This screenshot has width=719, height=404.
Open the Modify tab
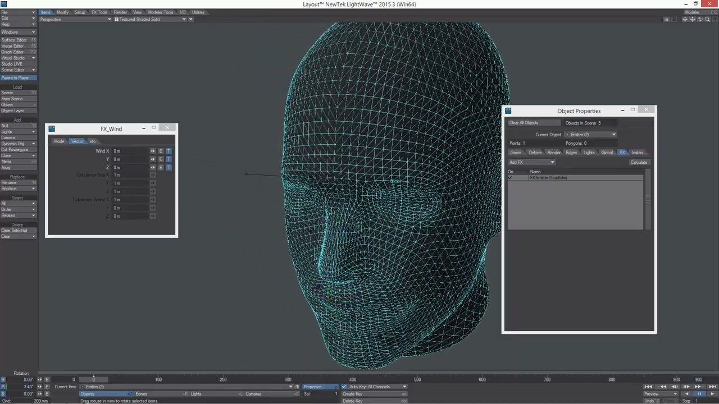tap(62, 12)
